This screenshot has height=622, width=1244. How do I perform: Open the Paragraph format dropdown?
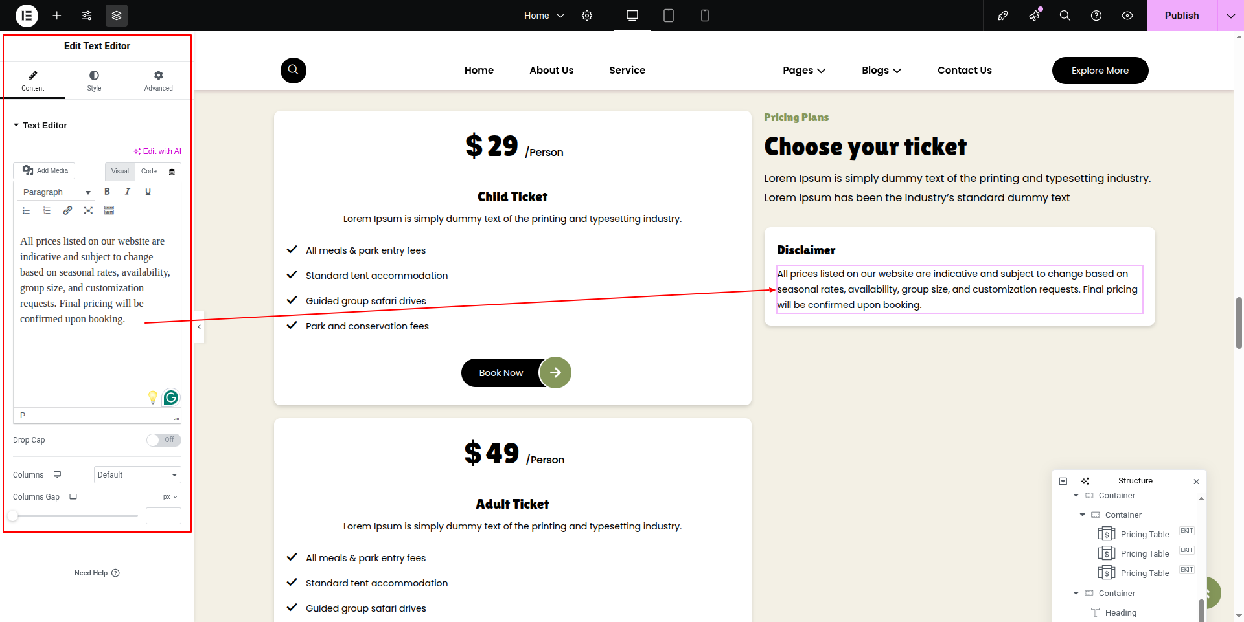coord(56,192)
